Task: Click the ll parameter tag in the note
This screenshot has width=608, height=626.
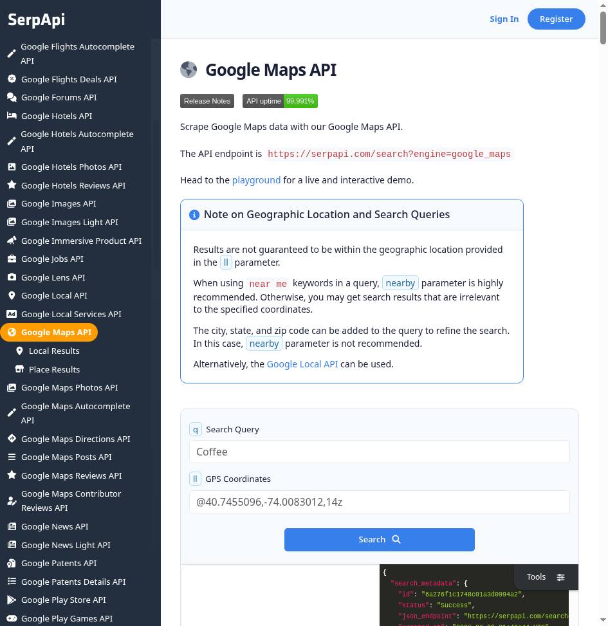Action: click(x=226, y=262)
